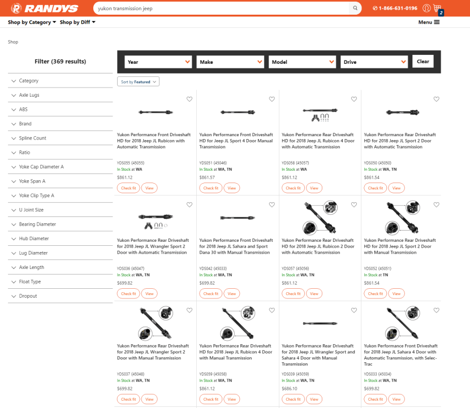Favorite the YDS036 driveshaft heart icon
The height and width of the screenshot is (408, 470).
[x=189, y=205]
